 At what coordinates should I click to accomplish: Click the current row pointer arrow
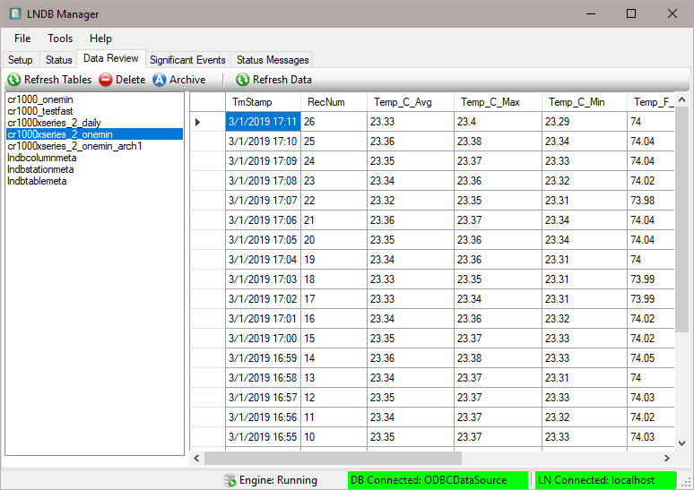(198, 122)
